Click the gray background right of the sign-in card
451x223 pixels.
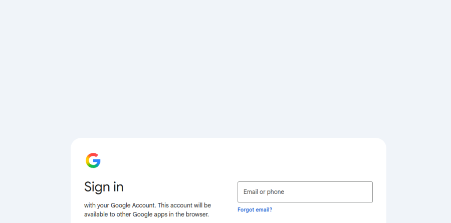[419, 181]
